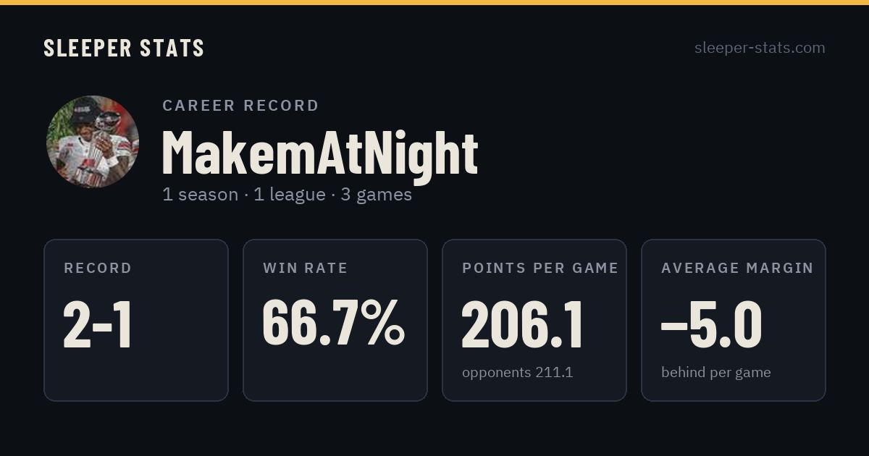Click the −5.0 average margin value
Viewport: 869px width, 456px height.
click(711, 325)
